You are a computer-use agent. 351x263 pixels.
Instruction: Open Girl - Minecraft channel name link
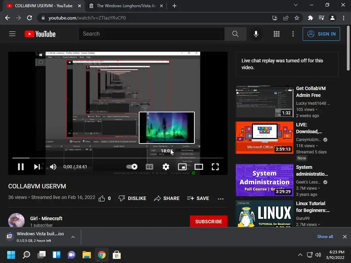pyautogui.click(x=46, y=218)
